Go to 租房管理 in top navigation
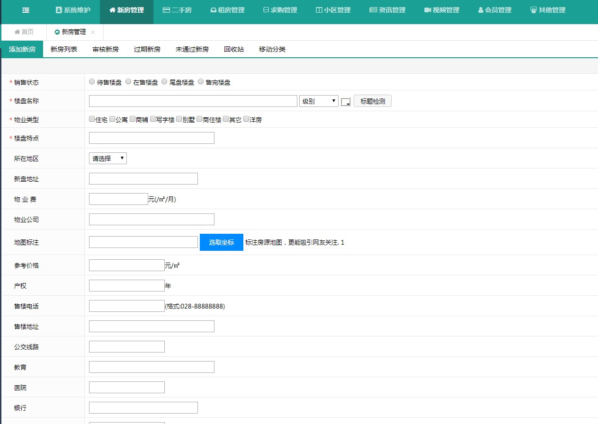 [228, 10]
